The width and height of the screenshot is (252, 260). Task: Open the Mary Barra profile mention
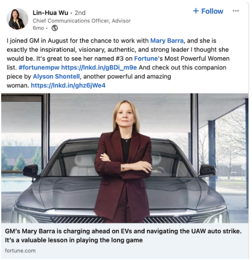[x=167, y=41]
